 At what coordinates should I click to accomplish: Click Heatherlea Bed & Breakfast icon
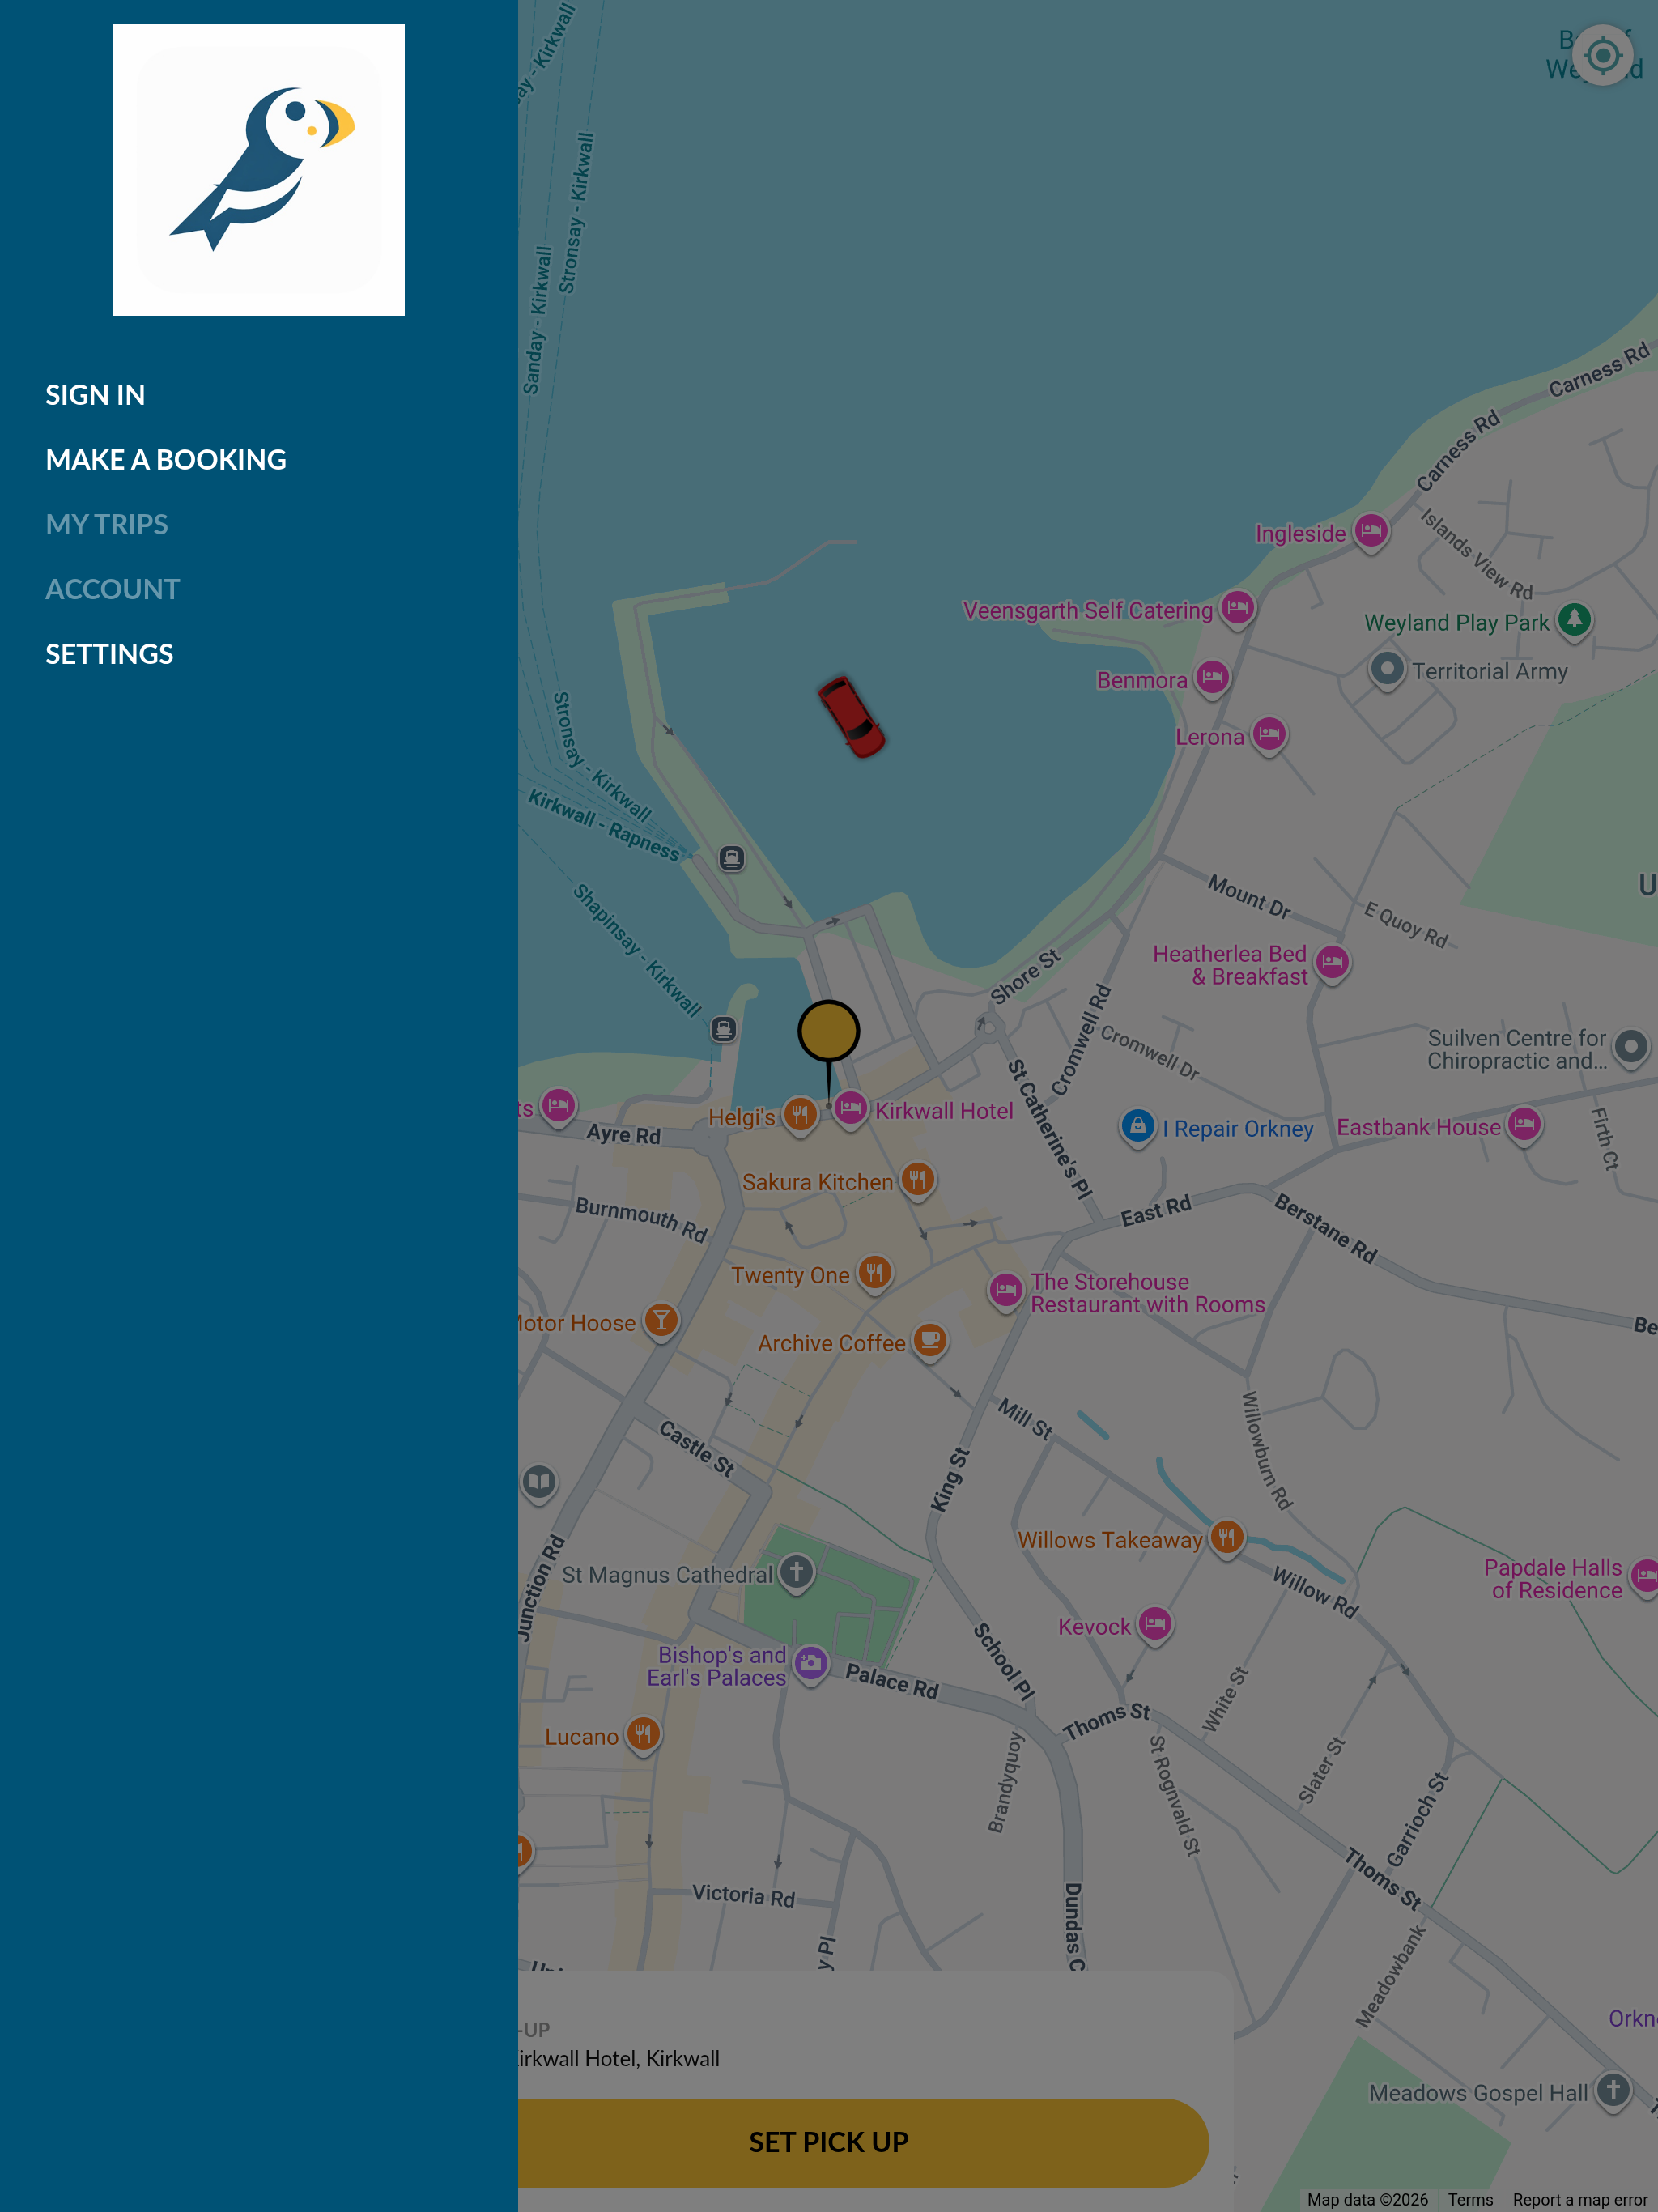click(1332, 963)
